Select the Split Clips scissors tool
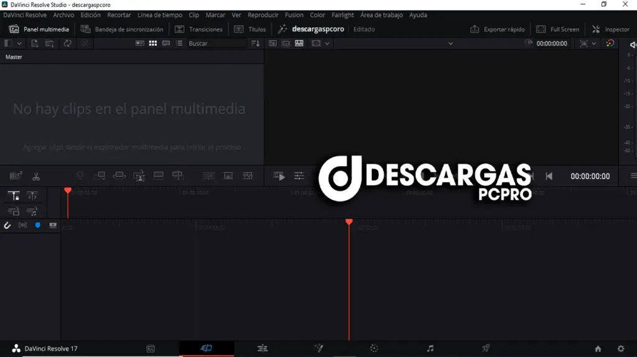The image size is (637, 357). click(x=36, y=176)
